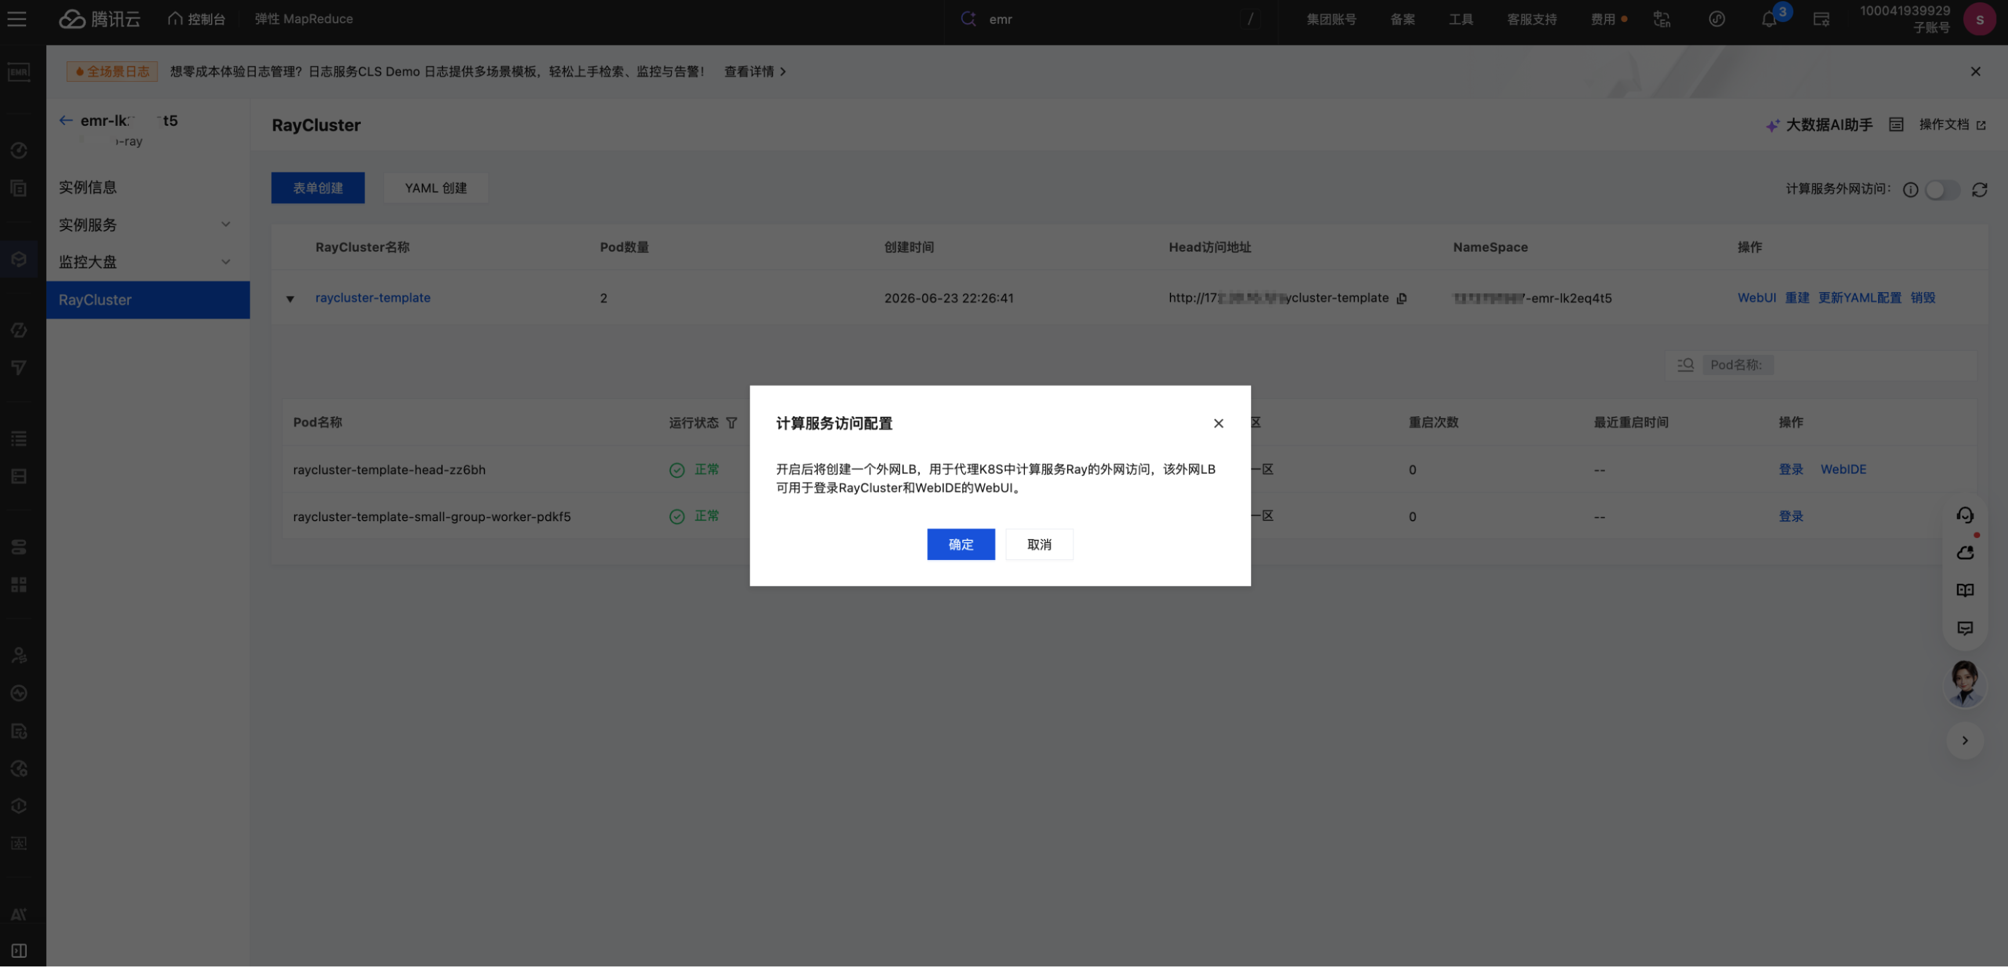Open 大数据AI助手

1818,125
